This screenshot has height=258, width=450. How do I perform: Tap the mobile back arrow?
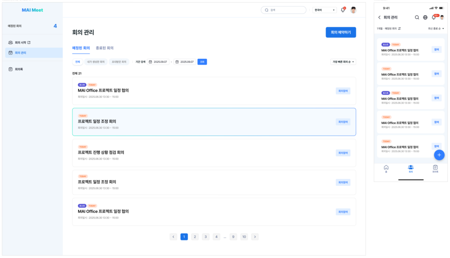(x=379, y=18)
